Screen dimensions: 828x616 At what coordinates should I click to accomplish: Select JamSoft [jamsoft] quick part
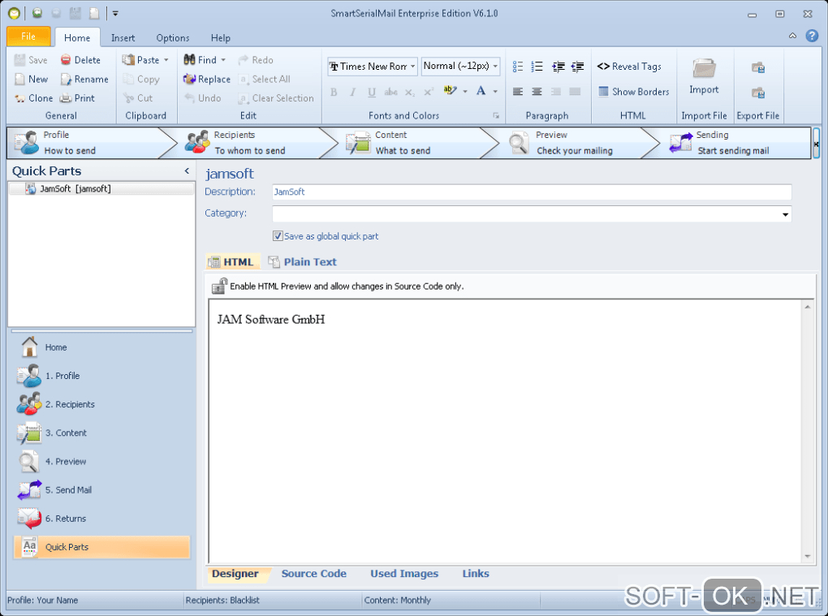[101, 189]
